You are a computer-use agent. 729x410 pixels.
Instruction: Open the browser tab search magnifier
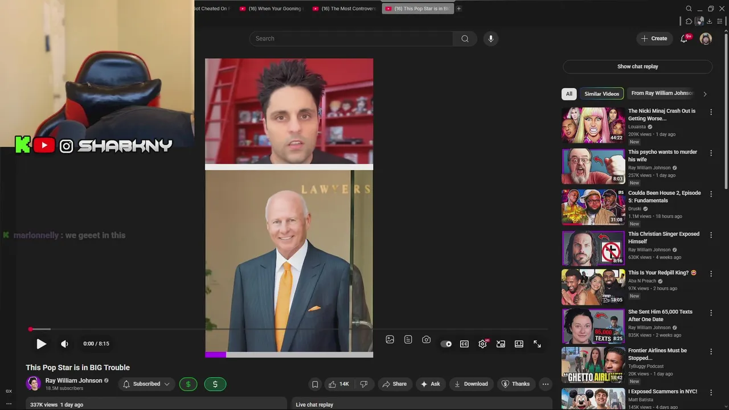[689, 9]
